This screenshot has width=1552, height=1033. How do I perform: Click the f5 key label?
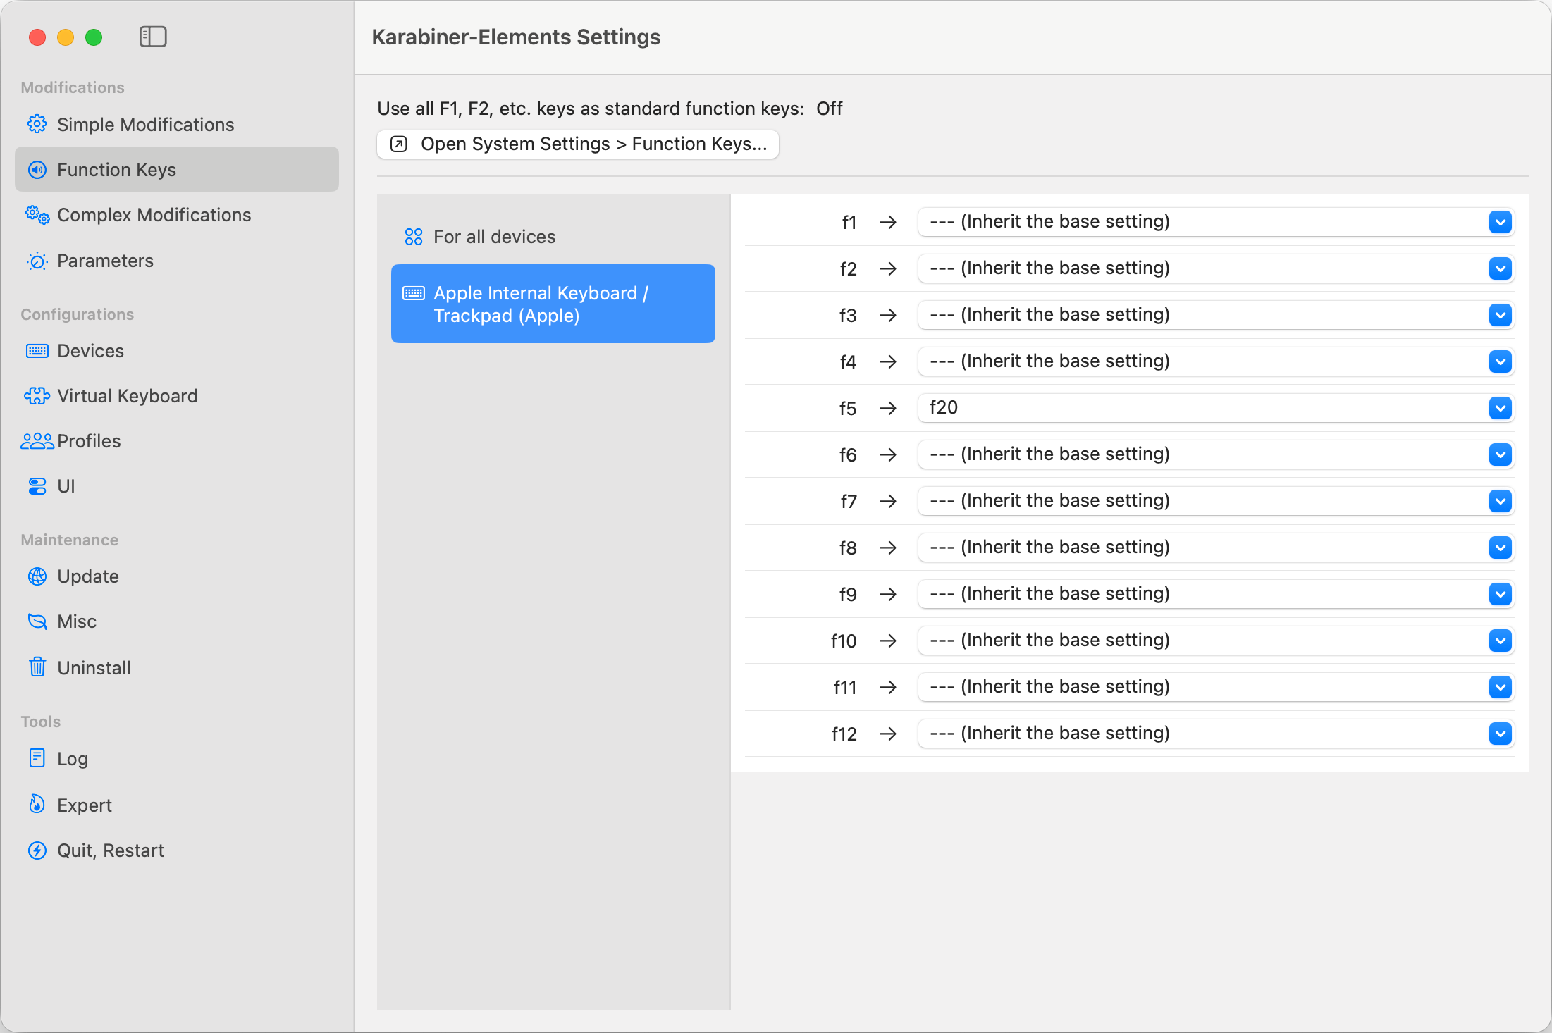(848, 409)
